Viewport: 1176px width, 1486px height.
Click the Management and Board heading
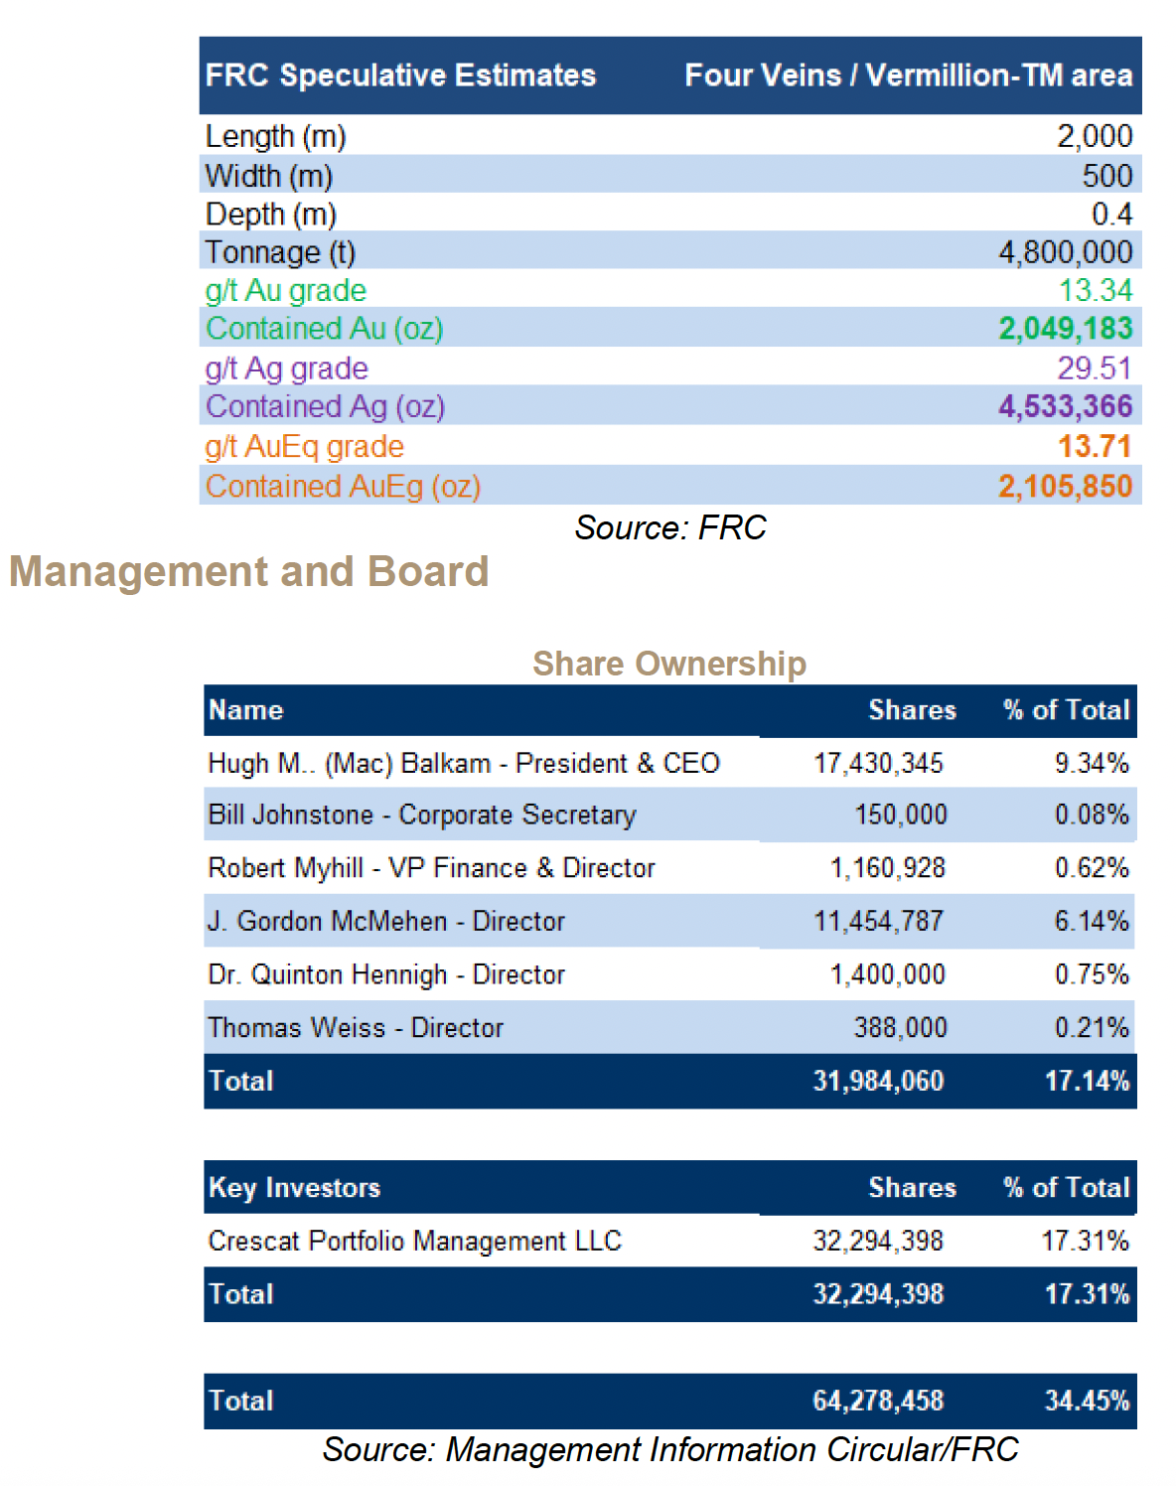248,572
